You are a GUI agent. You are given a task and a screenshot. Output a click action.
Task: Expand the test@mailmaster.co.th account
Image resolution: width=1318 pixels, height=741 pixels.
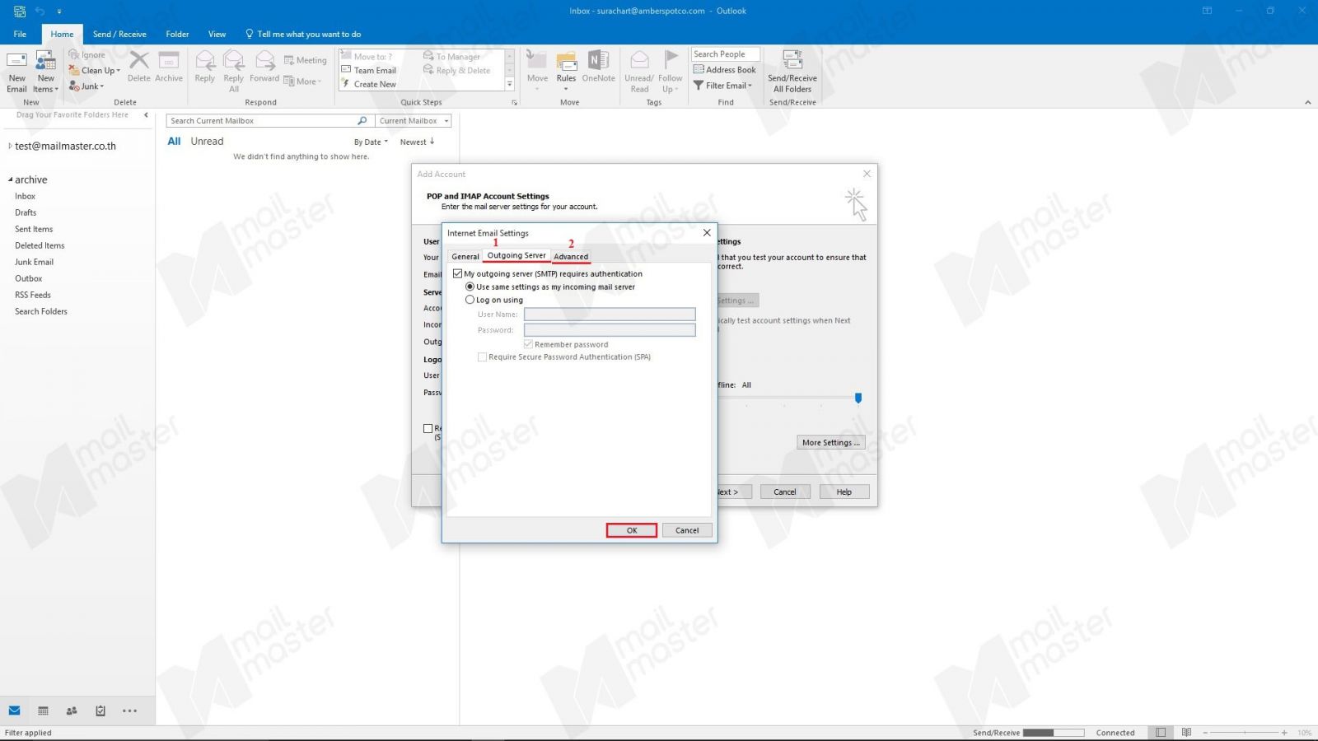pyautogui.click(x=10, y=146)
